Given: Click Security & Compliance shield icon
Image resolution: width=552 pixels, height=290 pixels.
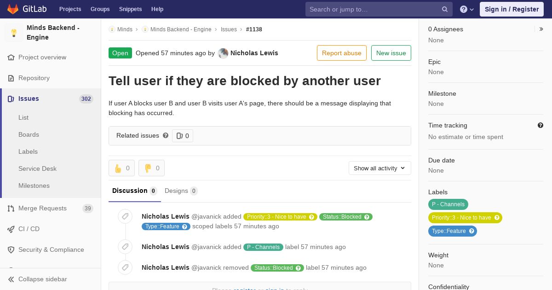Looking at the screenshot, I should [x=11, y=250].
